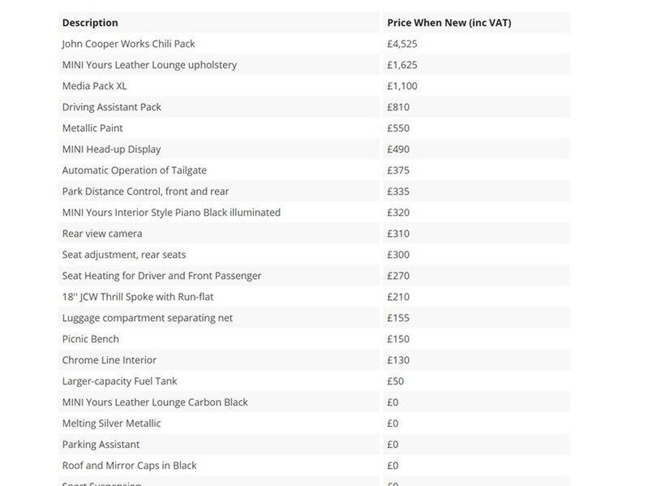Click the MINI Head-up Display row
This screenshot has width=648, height=486.
point(314,149)
